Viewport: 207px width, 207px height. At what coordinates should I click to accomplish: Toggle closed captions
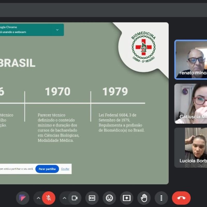(92, 198)
